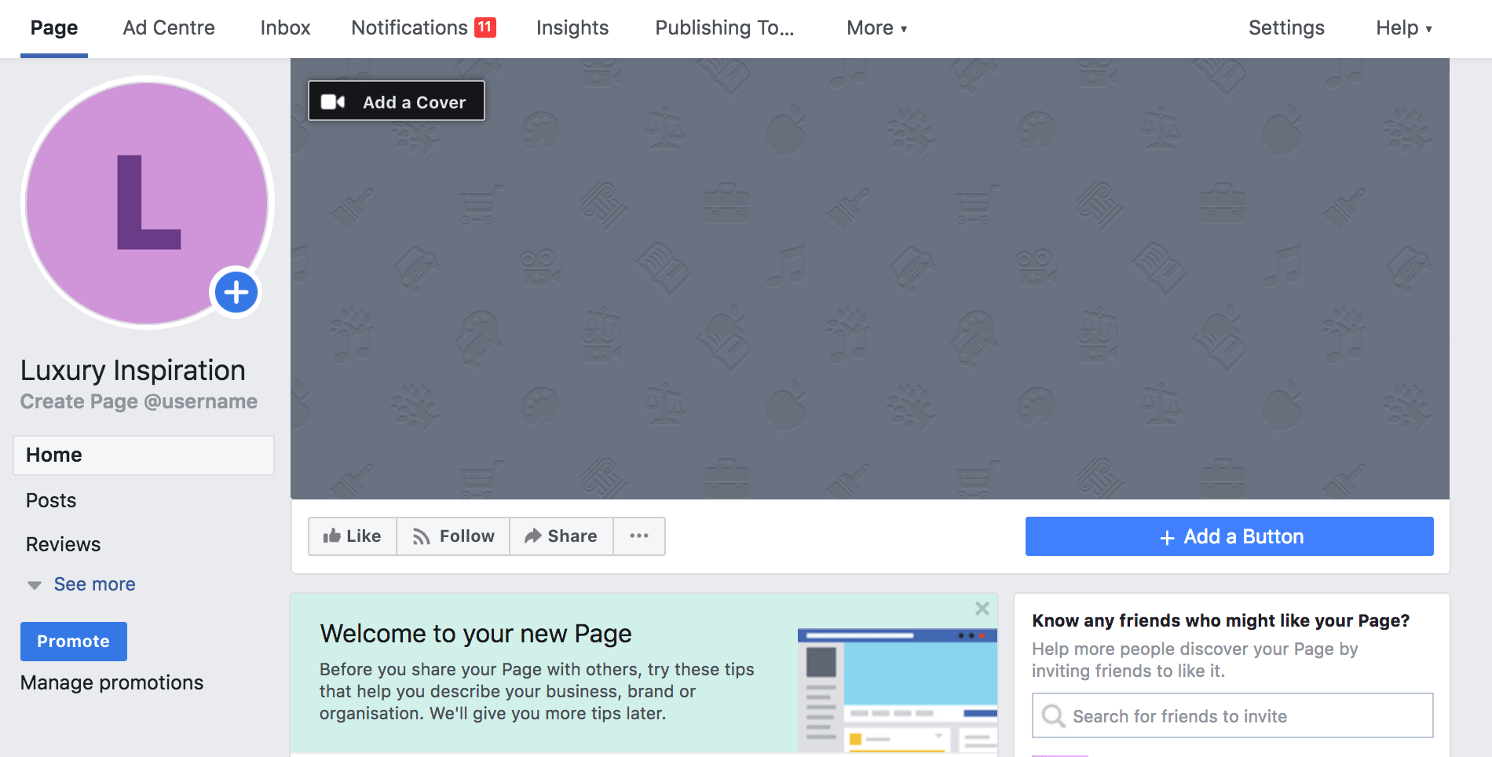
Task: Open Manage promotions link
Action: click(112, 683)
